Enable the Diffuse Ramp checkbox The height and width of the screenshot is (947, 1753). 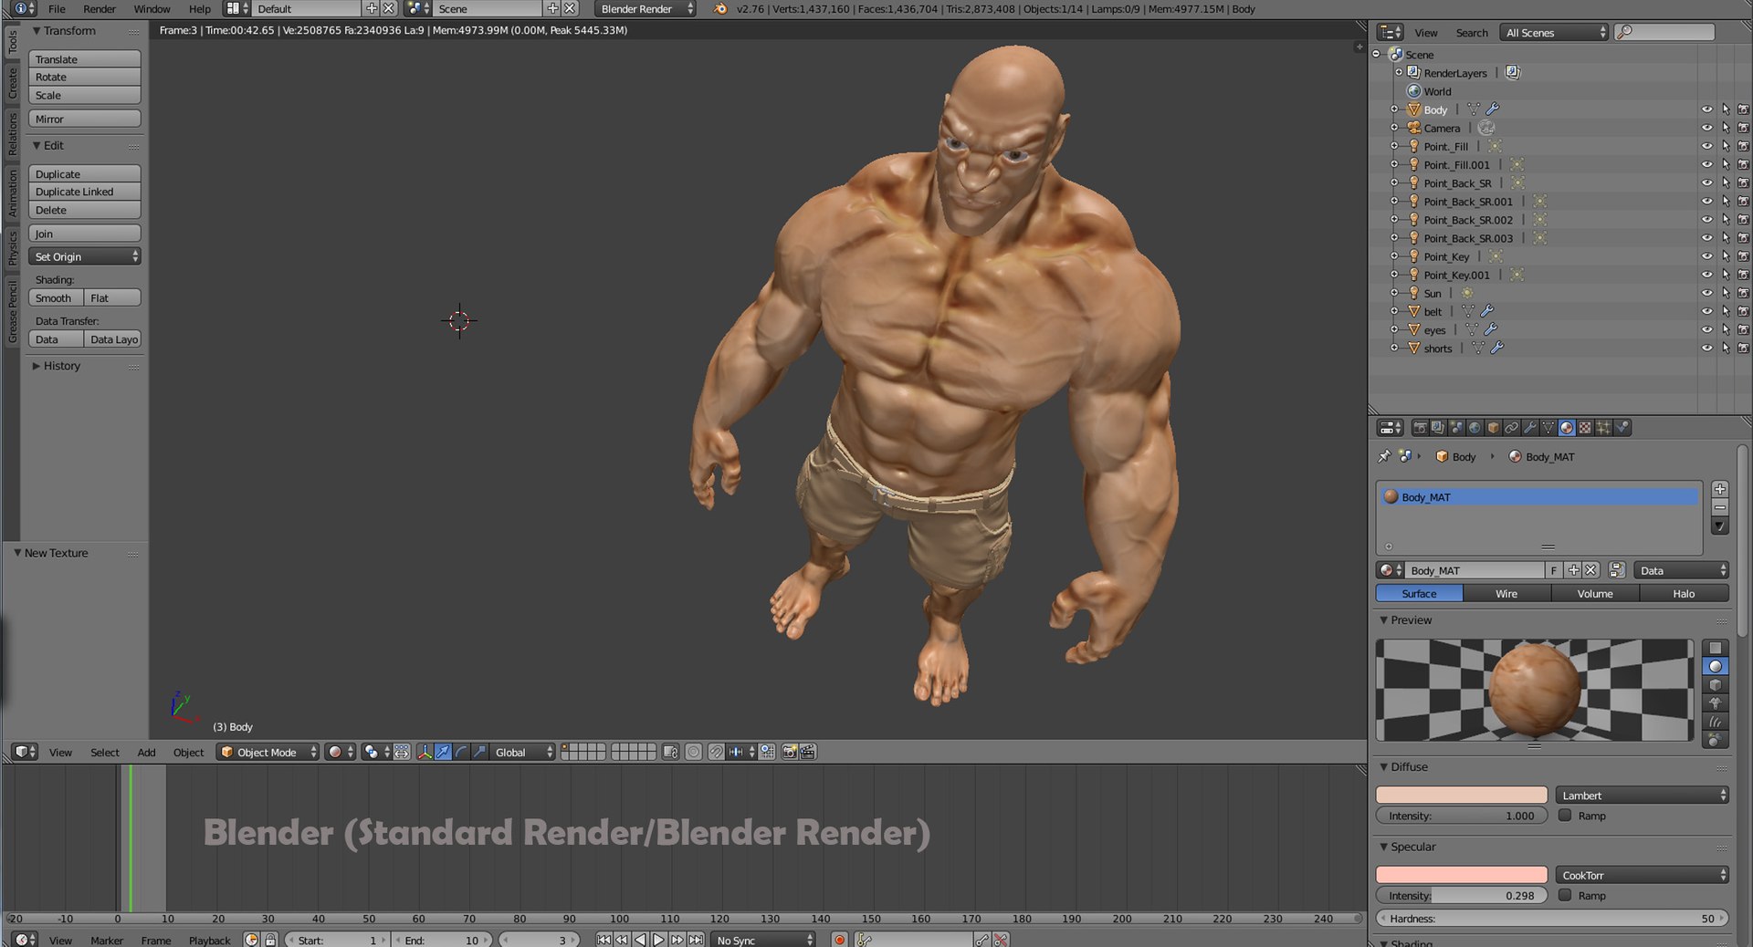point(1565,816)
